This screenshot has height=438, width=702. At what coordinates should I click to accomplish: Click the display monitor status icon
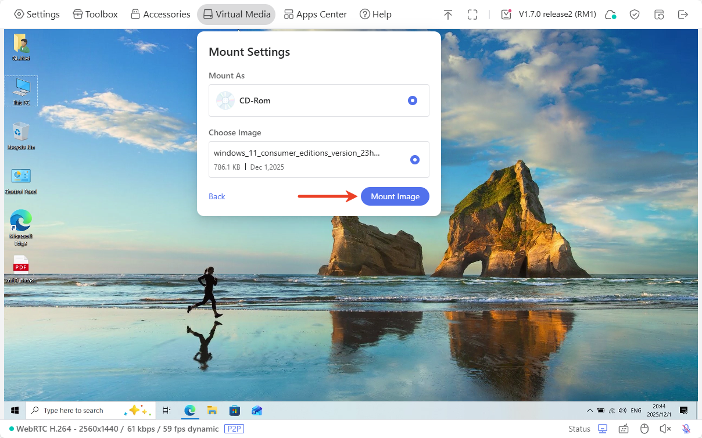[x=603, y=429]
